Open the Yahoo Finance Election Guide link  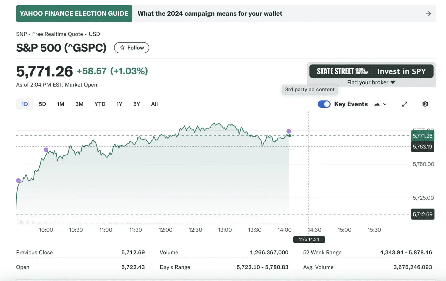[x=74, y=14]
